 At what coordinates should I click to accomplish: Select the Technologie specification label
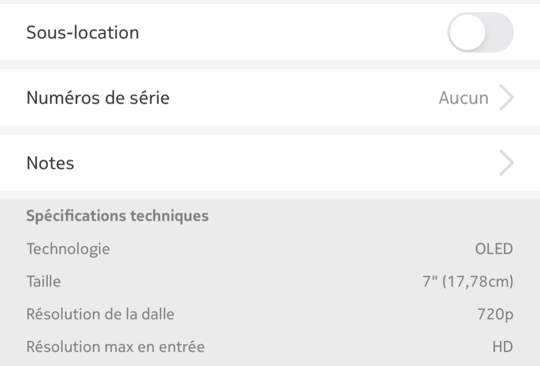[x=68, y=249]
